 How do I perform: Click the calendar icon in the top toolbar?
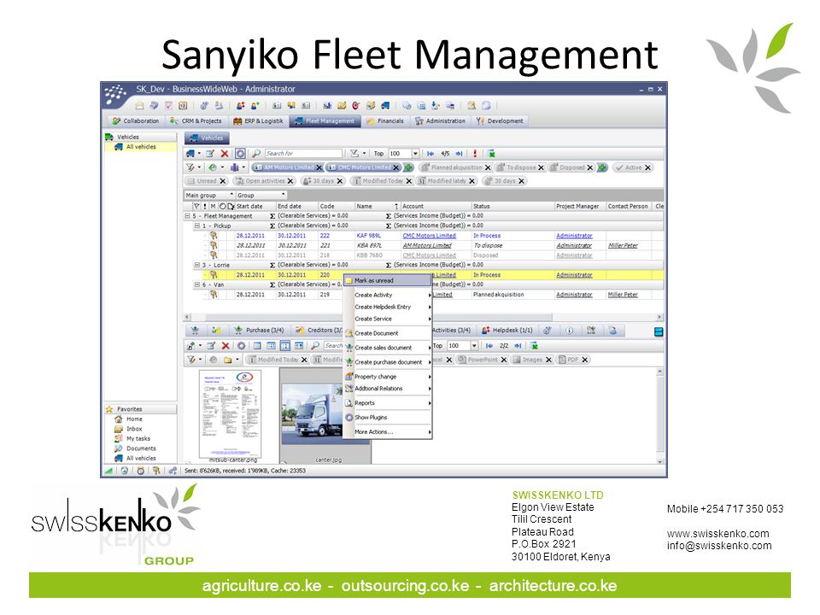pyautogui.click(x=183, y=106)
